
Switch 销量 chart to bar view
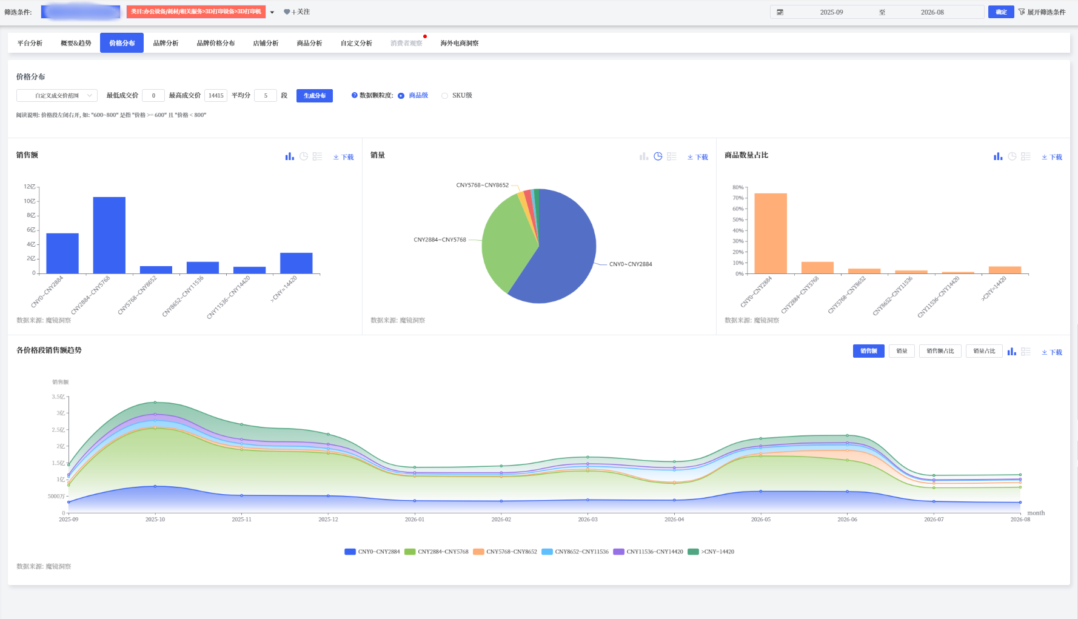tap(644, 156)
